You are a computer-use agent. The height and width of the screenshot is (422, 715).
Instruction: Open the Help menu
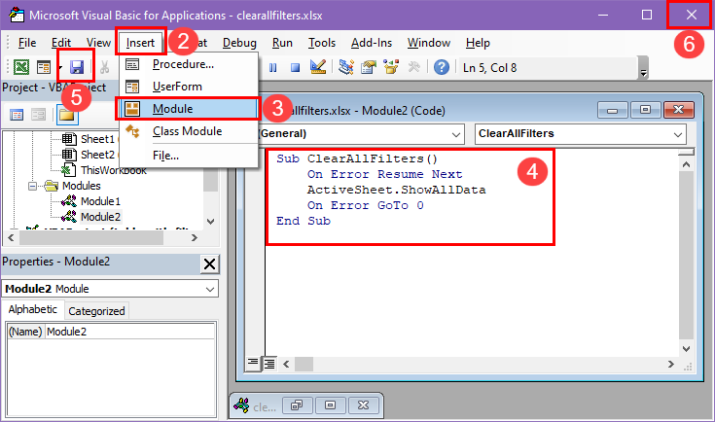478,43
